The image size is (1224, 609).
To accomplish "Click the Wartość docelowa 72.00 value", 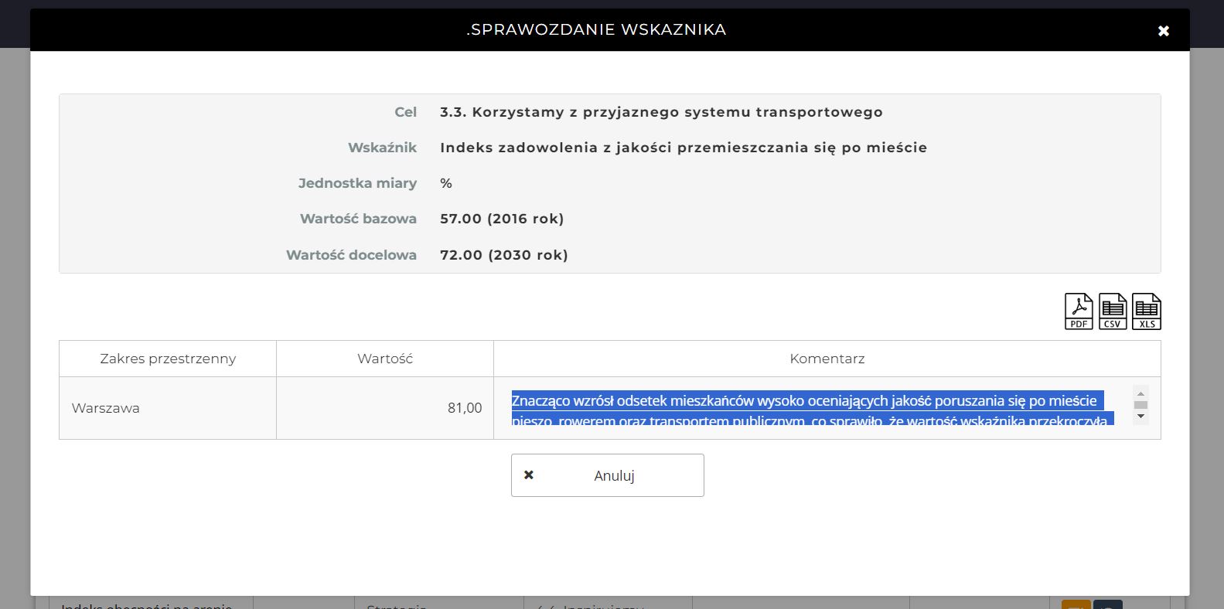I will [503, 255].
